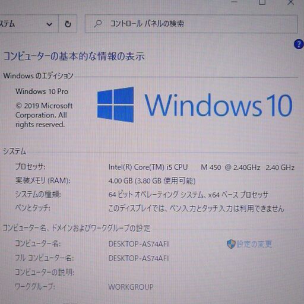Click the コンピューターの説明: label

pos(45,272)
